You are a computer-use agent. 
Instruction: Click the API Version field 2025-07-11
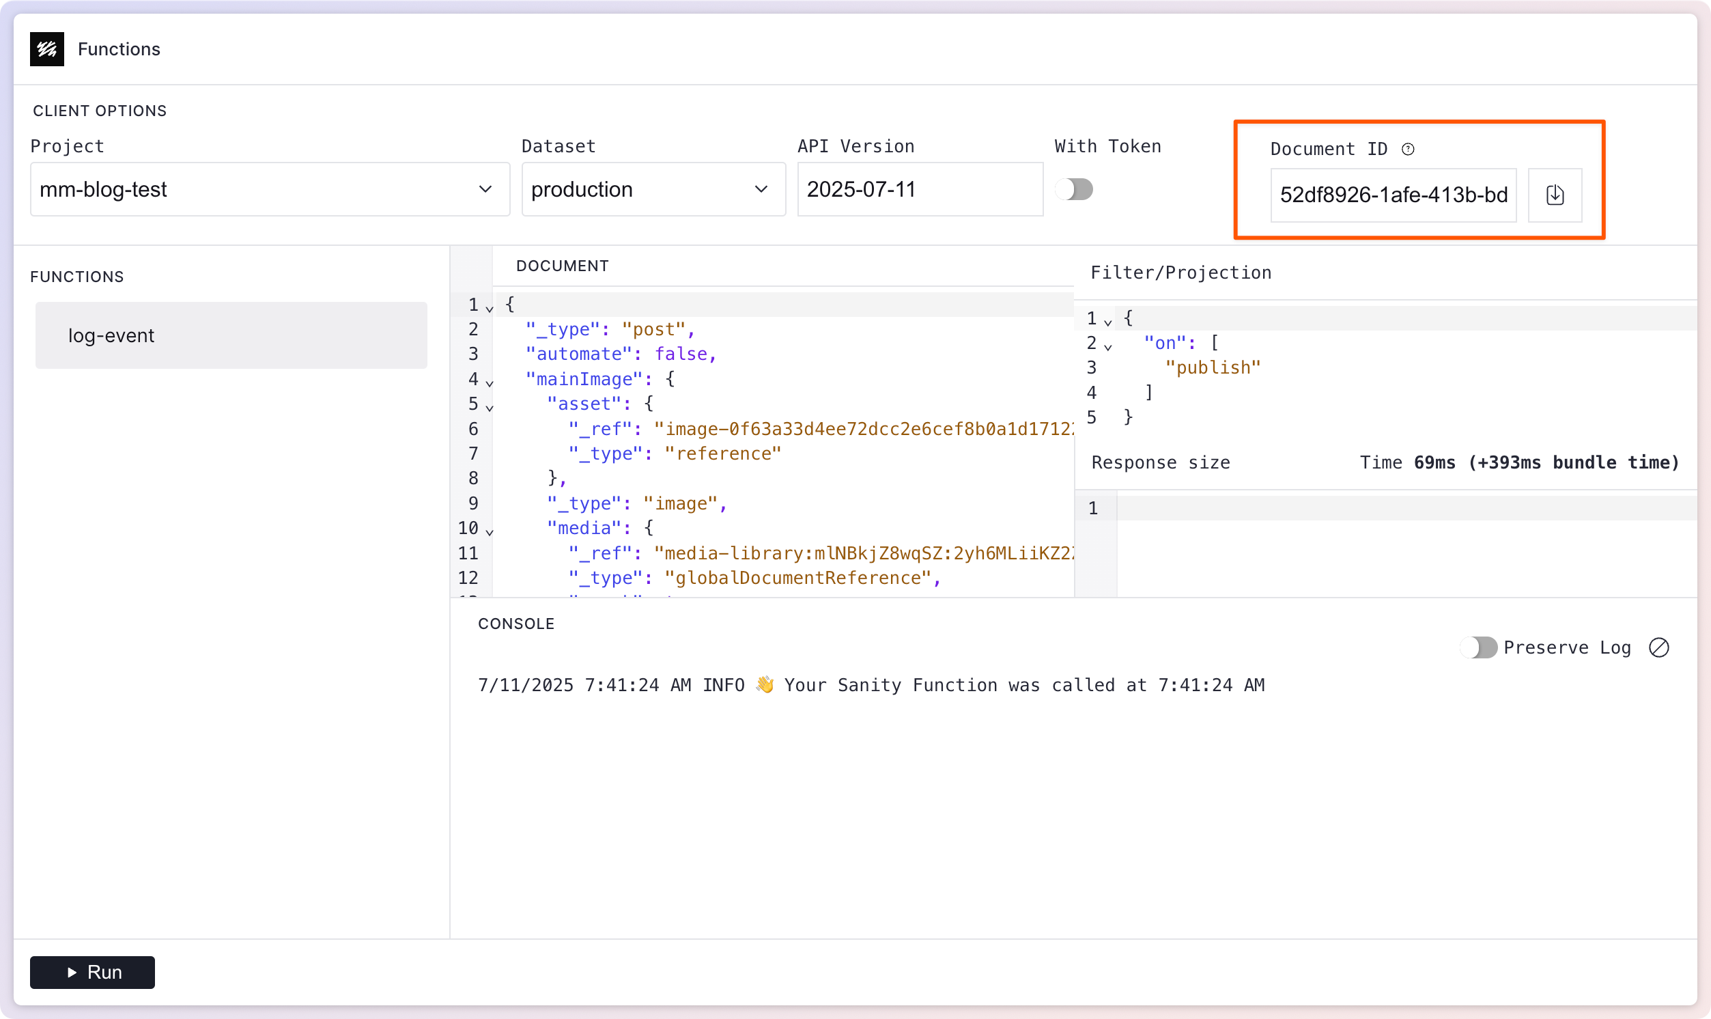click(920, 189)
